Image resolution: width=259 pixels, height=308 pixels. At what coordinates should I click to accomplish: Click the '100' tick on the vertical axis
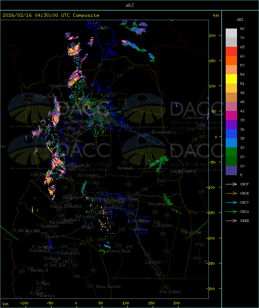coord(212,86)
